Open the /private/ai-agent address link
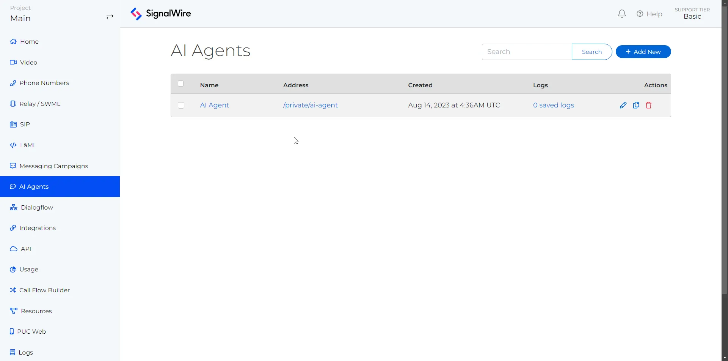 310,105
